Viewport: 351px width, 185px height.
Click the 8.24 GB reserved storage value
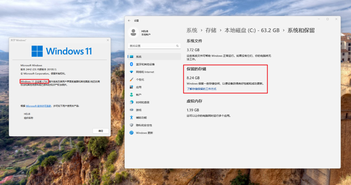click(193, 78)
